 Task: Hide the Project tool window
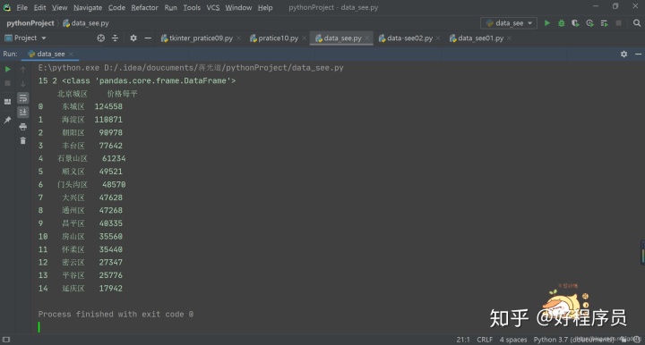148,38
